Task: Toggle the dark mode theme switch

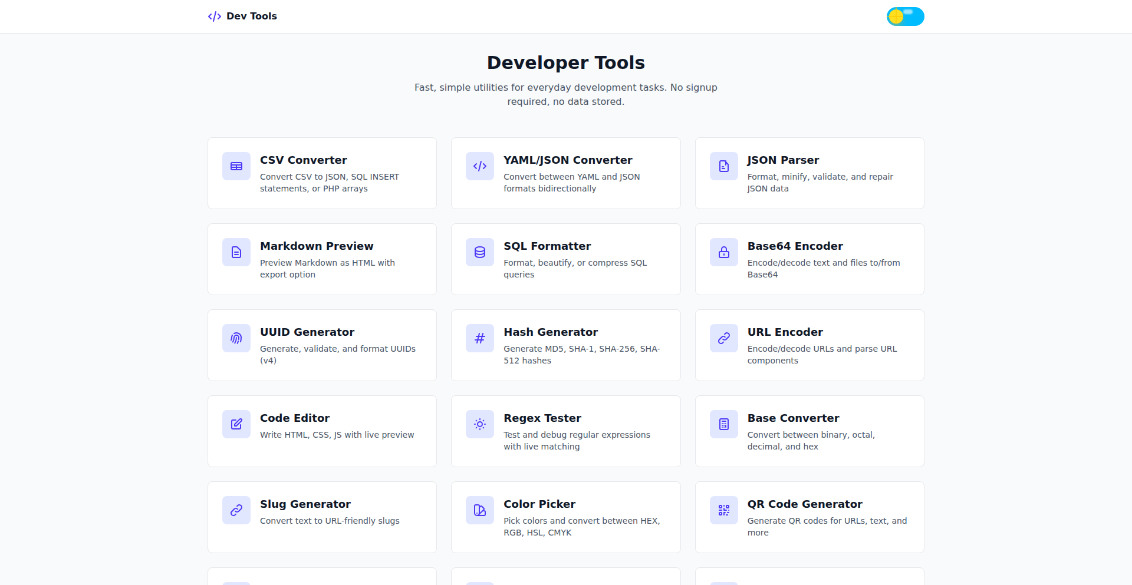Action: click(x=905, y=16)
